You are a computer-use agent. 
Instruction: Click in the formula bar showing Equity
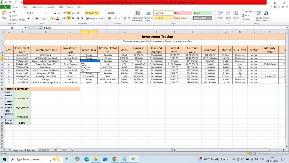point(164,28)
